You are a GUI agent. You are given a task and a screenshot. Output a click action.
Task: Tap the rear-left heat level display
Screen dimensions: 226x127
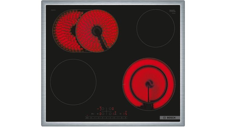pos(100,109)
